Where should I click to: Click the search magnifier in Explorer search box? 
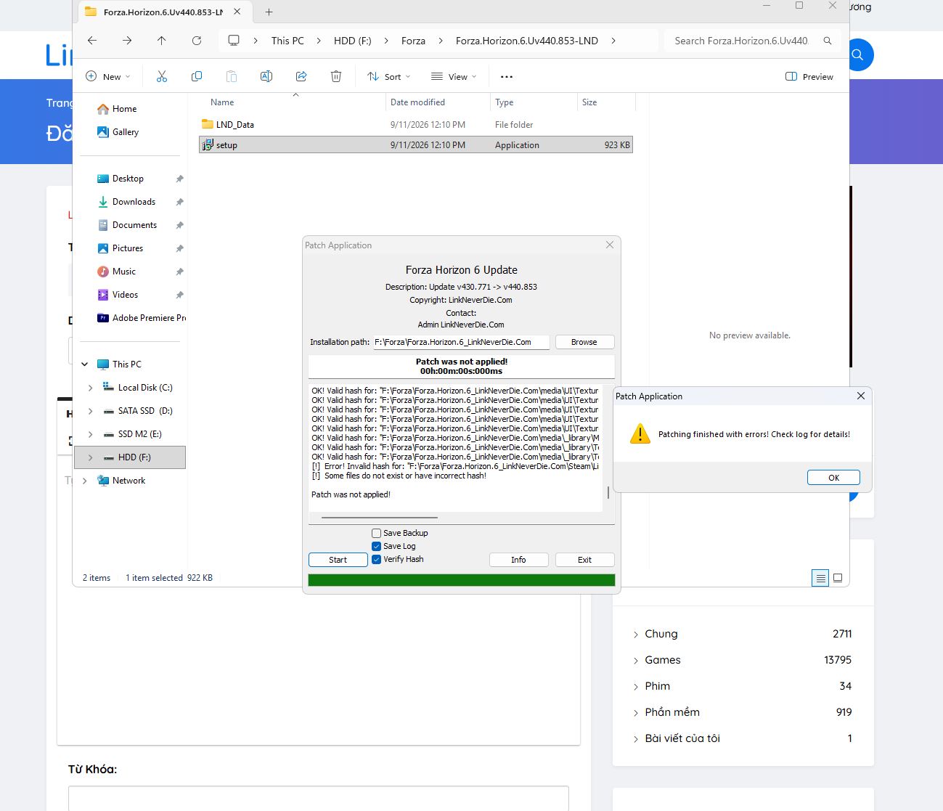(x=827, y=41)
